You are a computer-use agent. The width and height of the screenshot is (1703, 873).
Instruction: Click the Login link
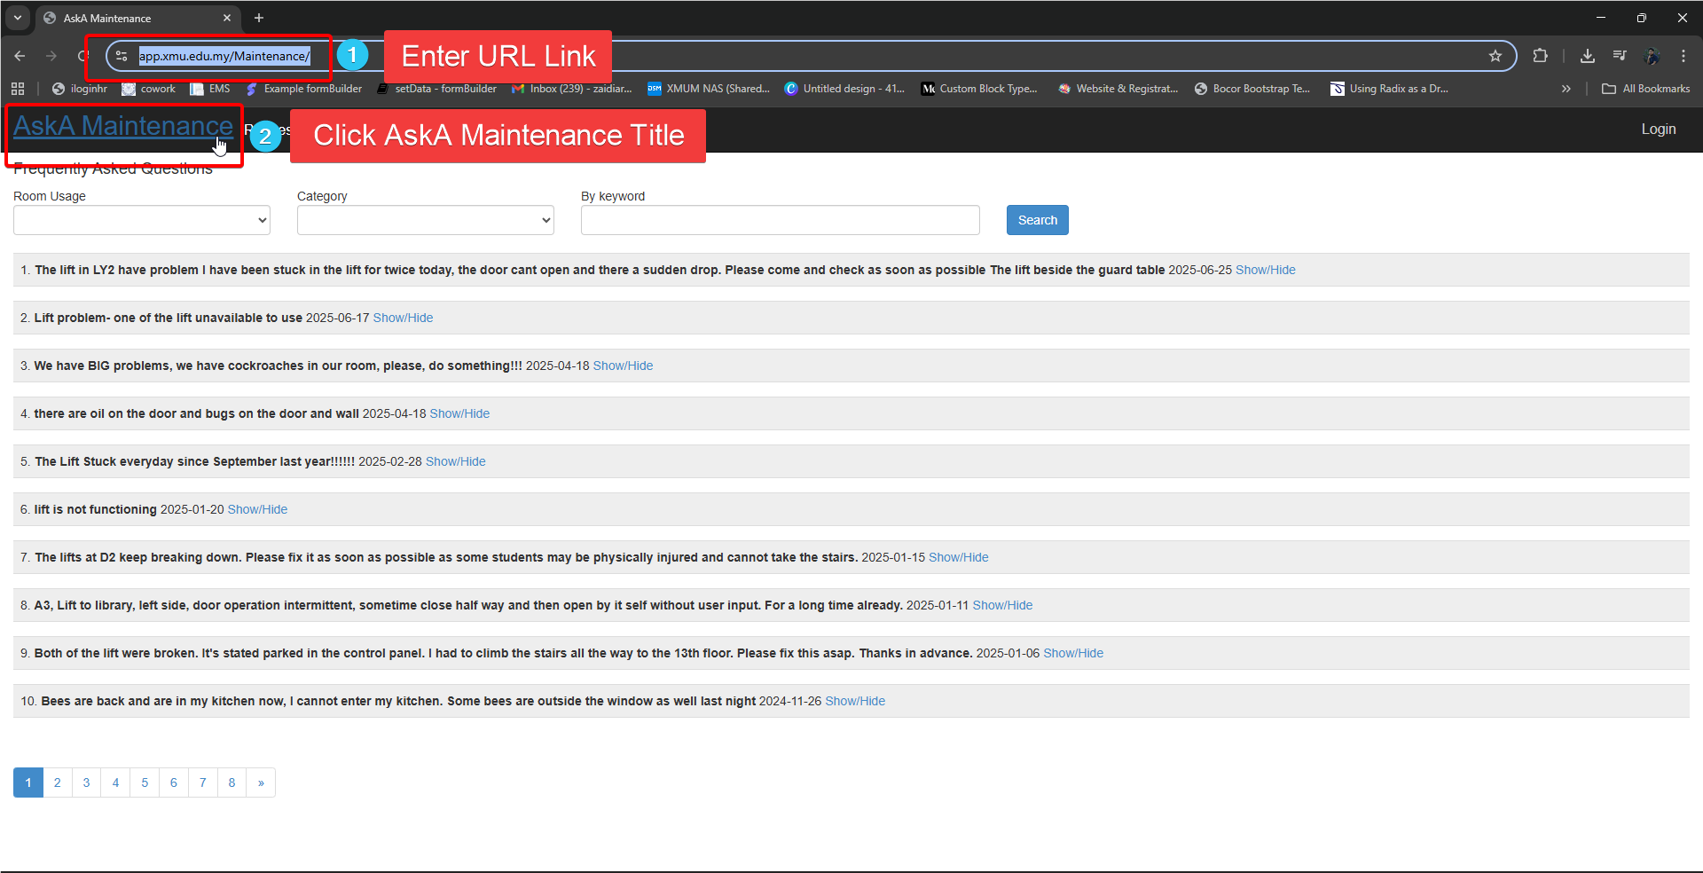(1658, 130)
